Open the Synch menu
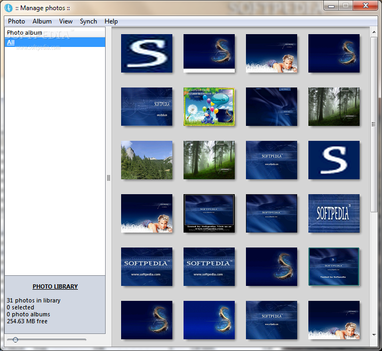Image resolution: width=382 pixels, height=351 pixels. (89, 21)
